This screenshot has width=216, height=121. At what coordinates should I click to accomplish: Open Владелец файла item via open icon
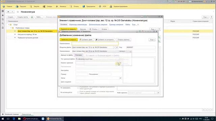(x=117, y=47)
